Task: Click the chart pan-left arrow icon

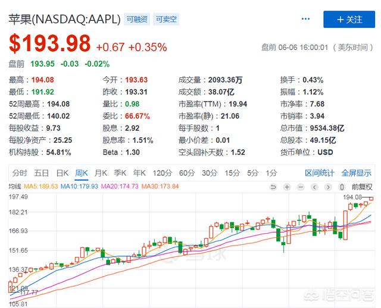Action: pyautogui.click(x=314, y=187)
